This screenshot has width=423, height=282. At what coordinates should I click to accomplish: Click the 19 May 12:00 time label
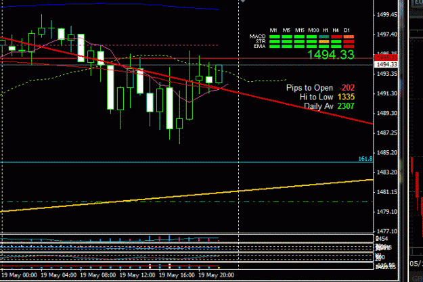(x=137, y=275)
